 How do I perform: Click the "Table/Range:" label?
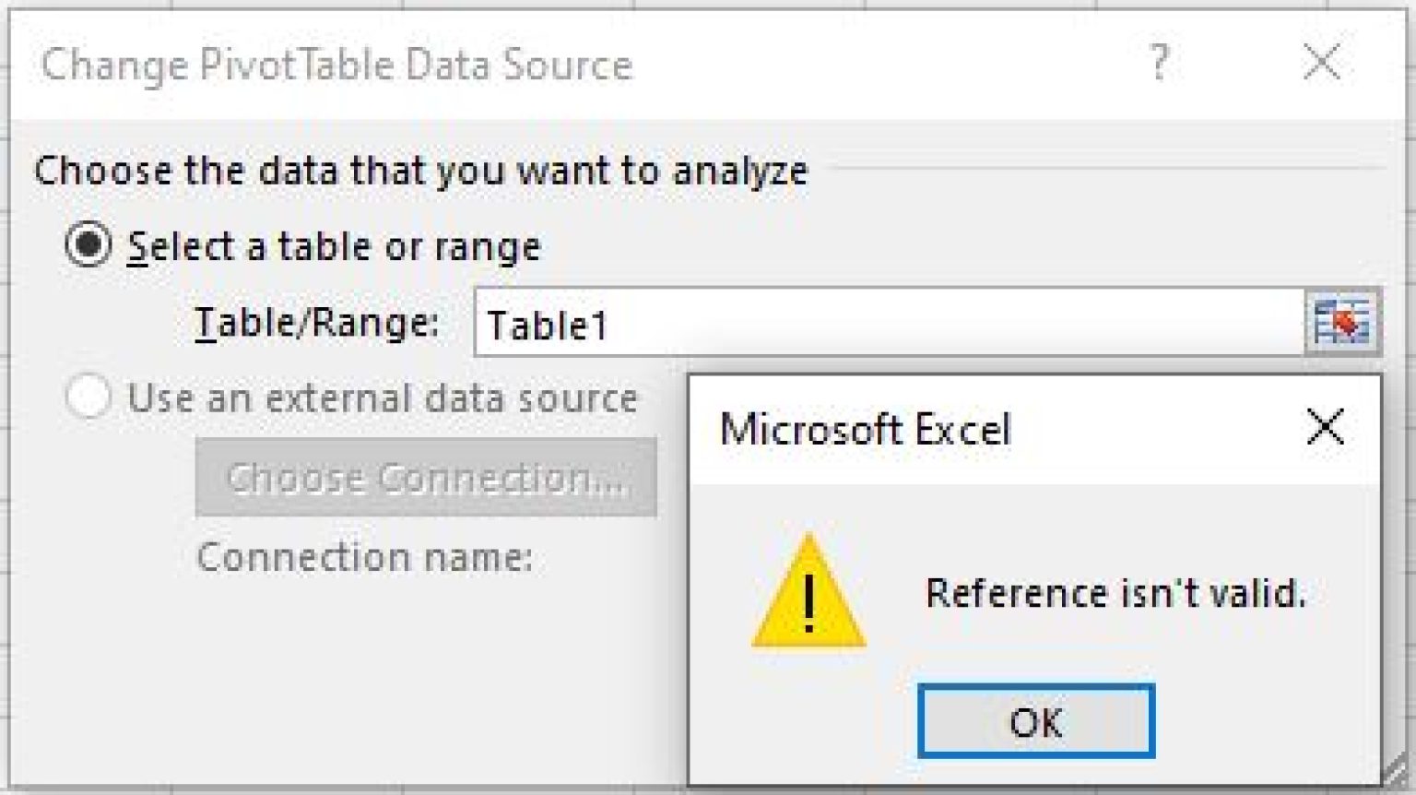(x=316, y=323)
